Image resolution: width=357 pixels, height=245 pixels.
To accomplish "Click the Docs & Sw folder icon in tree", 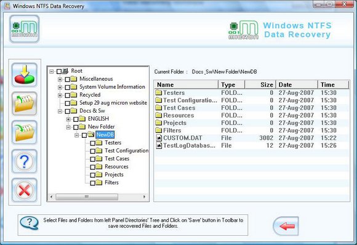I will coord(73,111).
